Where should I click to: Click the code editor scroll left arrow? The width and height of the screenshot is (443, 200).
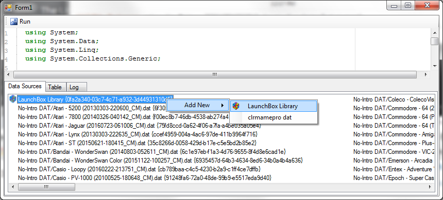(x=8, y=74)
